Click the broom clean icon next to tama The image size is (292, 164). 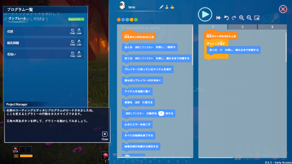(x=167, y=7)
